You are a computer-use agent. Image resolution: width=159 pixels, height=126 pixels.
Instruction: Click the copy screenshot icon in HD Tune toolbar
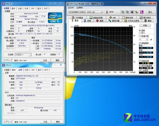click(127, 12)
